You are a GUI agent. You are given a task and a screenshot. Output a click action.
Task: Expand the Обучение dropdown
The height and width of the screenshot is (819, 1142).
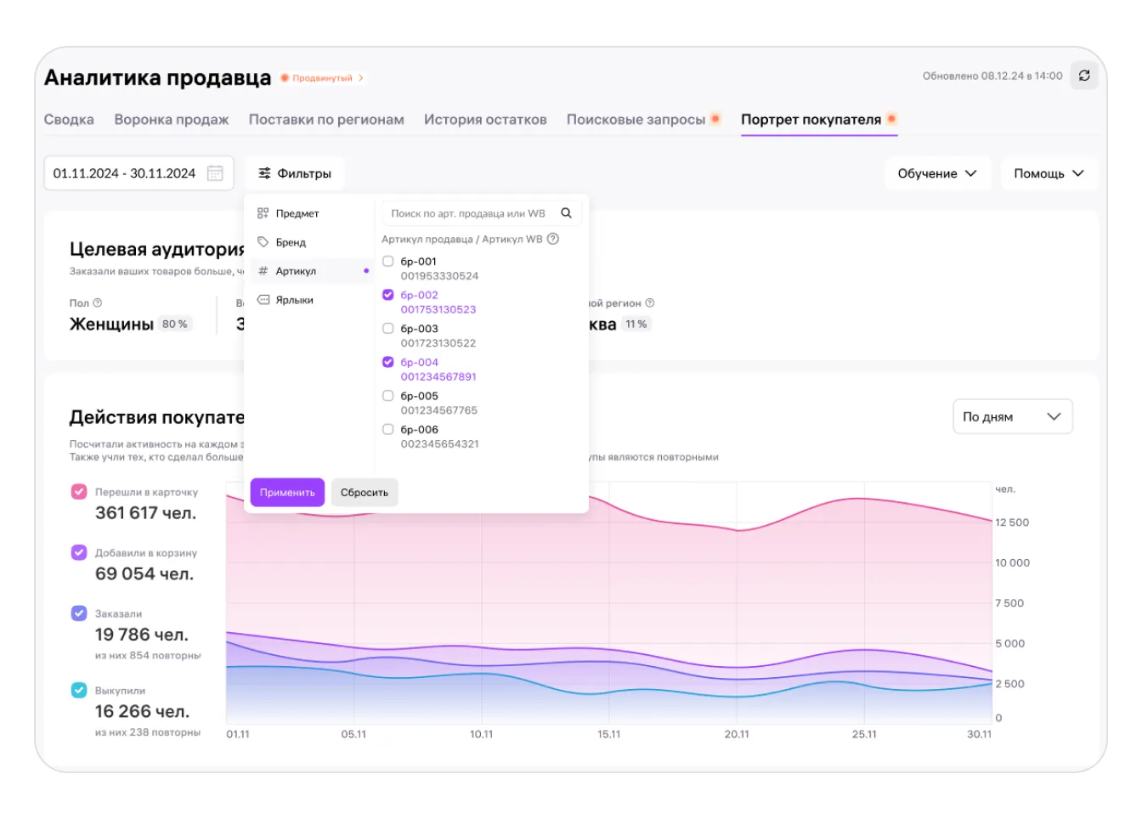point(936,173)
